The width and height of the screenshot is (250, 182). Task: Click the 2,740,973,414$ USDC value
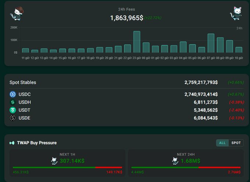(201, 94)
